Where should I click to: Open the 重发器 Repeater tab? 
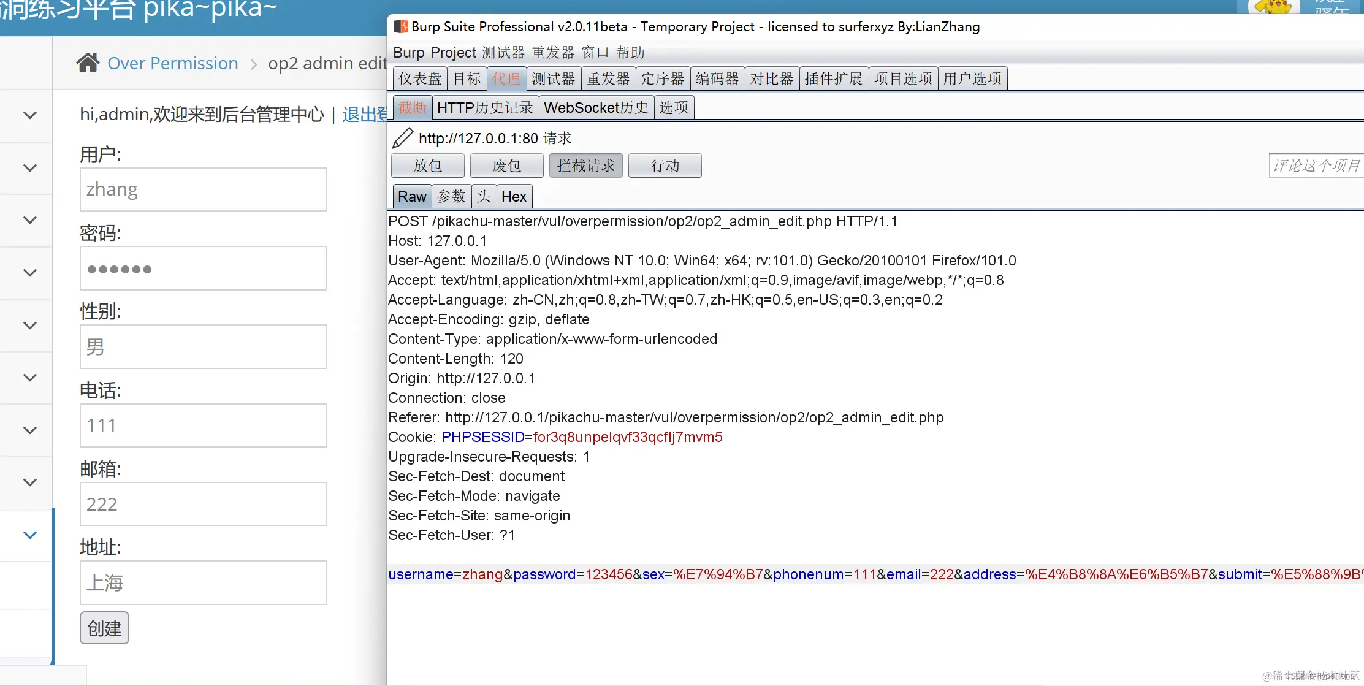(x=608, y=79)
